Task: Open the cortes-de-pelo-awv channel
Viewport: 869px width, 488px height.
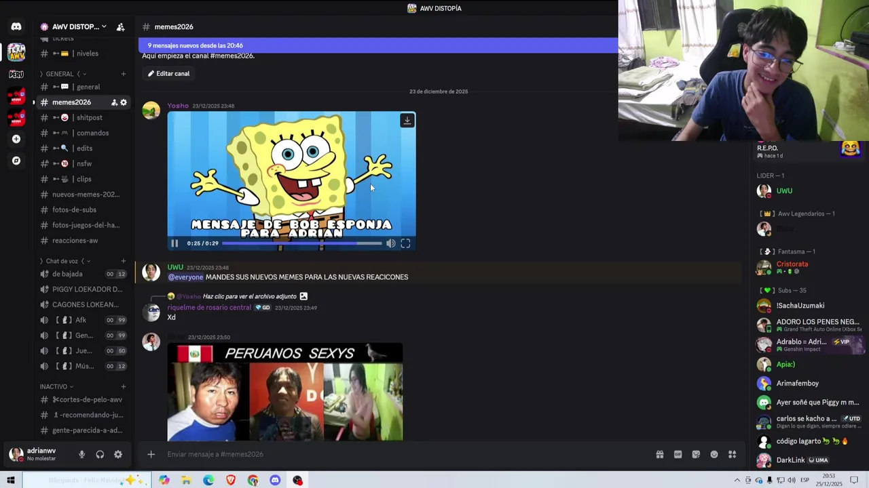Action: [83, 400]
